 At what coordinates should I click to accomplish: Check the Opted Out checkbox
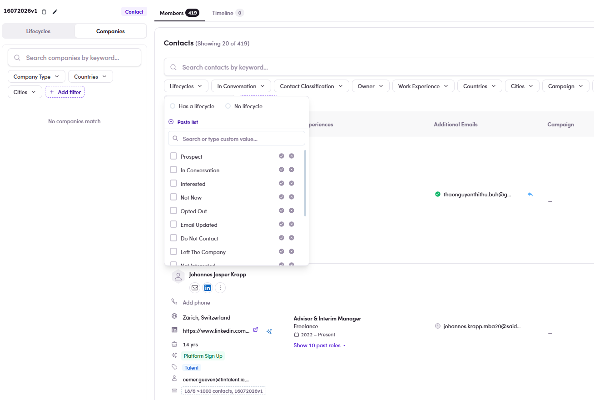(173, 210)
